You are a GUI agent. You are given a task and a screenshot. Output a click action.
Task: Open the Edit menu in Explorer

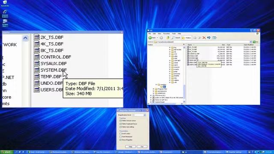coord(154,33)
